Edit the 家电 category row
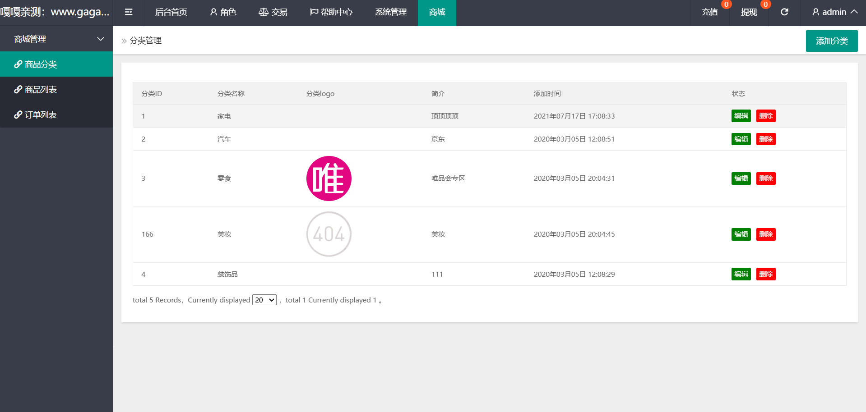 click(741, 116)
